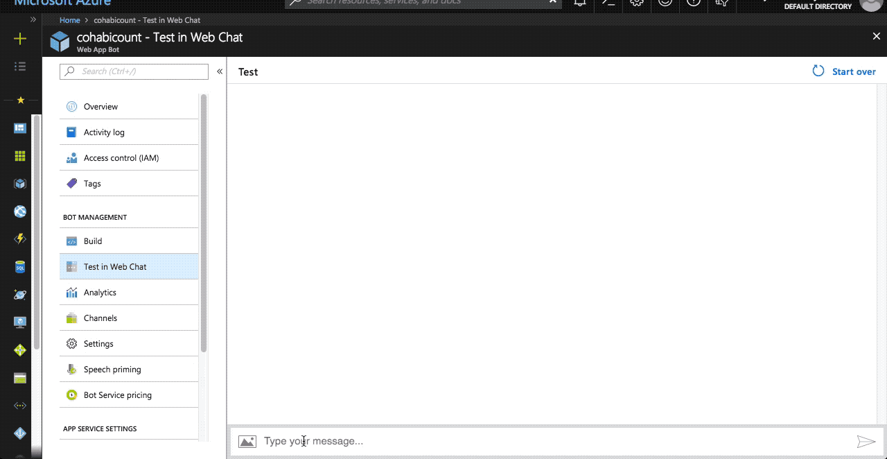887x459 pixels.
Task: Expand the favorites sidebar with double chevron
Action: [x=33, y=19]
